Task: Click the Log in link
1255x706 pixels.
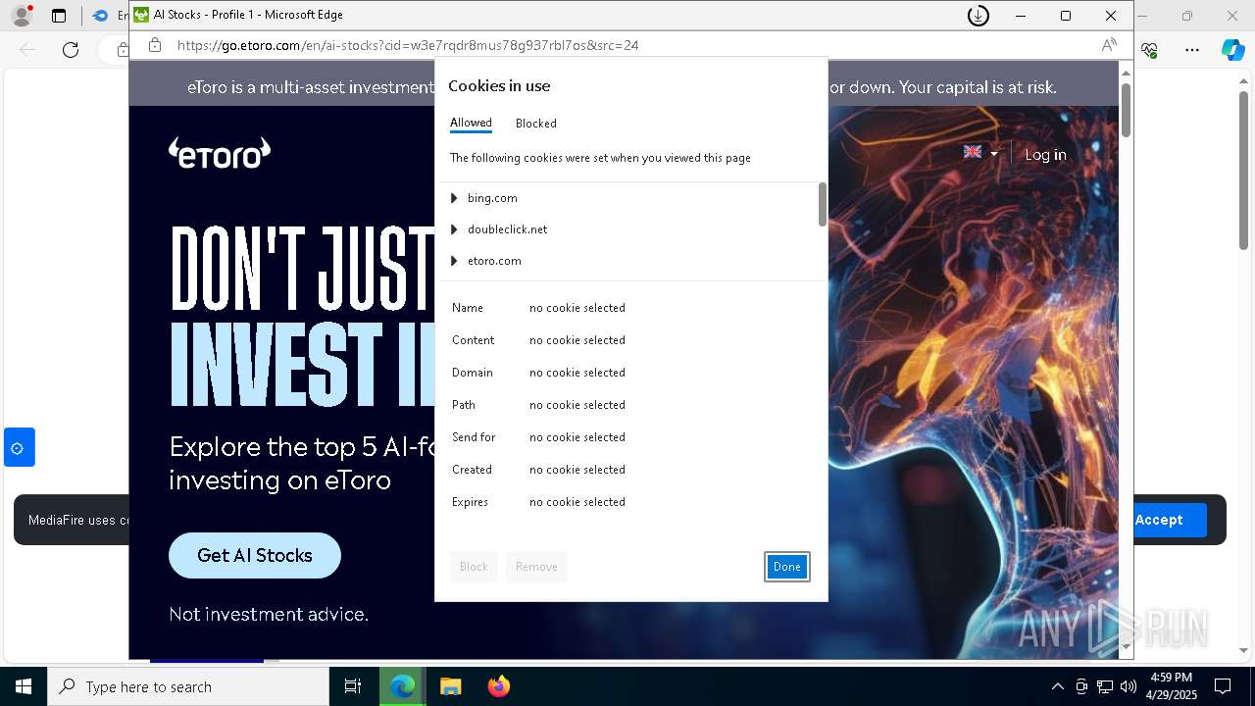Action: pos(1045,154)
